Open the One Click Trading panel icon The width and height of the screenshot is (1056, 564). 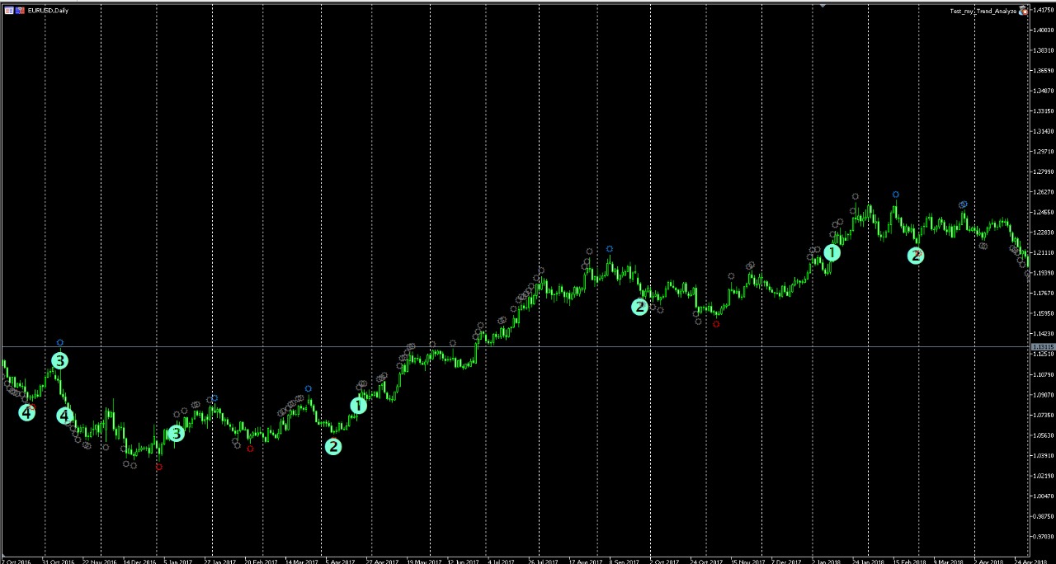9,11
